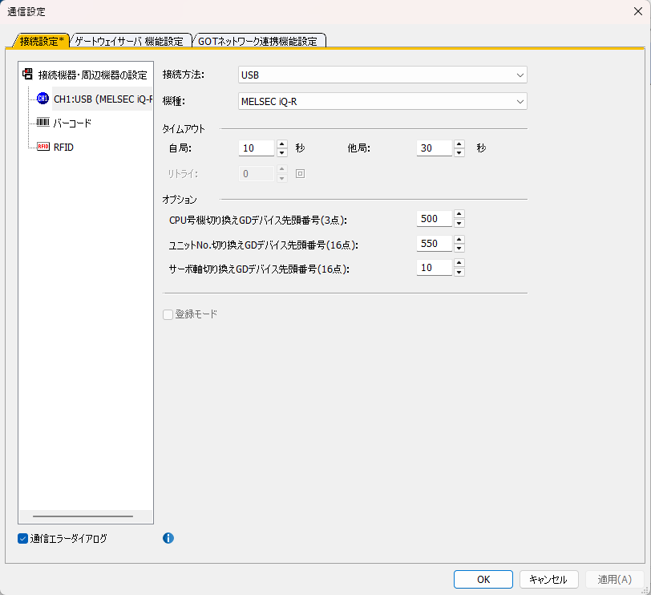Open the 接続方法 USB dropdown

click(382, 75)
